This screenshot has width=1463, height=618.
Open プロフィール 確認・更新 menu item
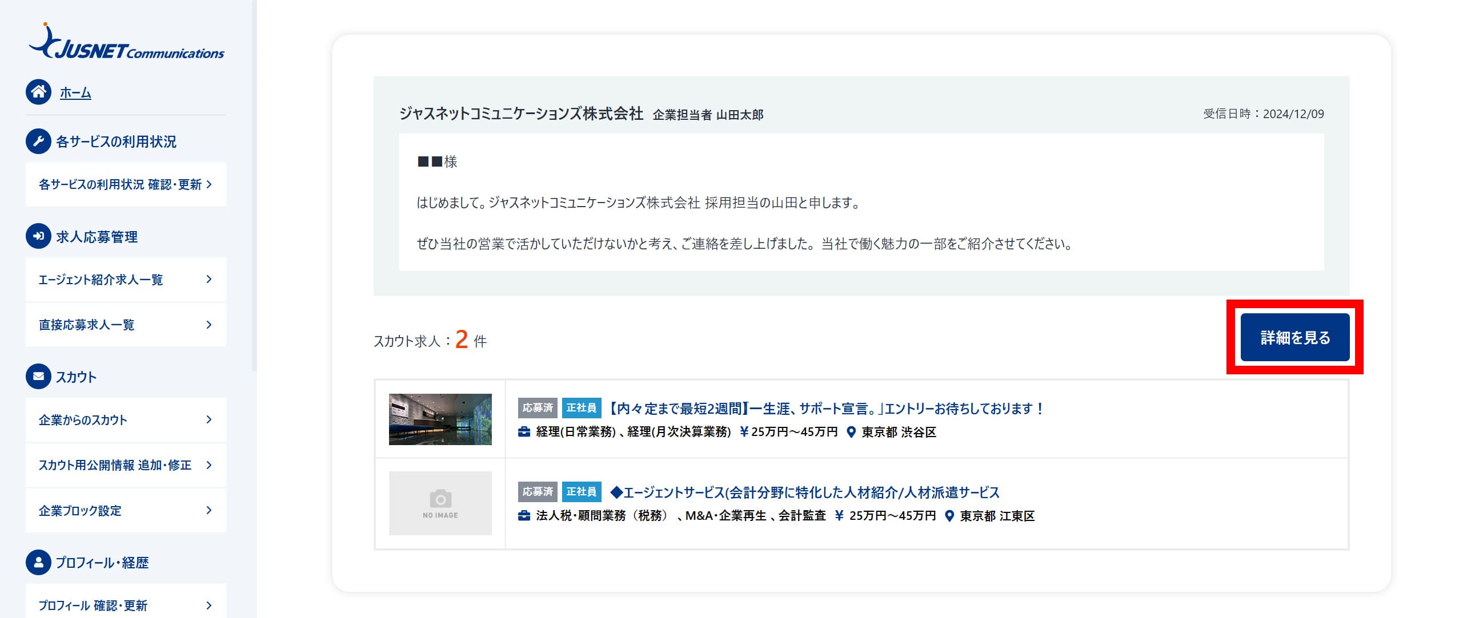pyautogui.click(x=126, y=601)
